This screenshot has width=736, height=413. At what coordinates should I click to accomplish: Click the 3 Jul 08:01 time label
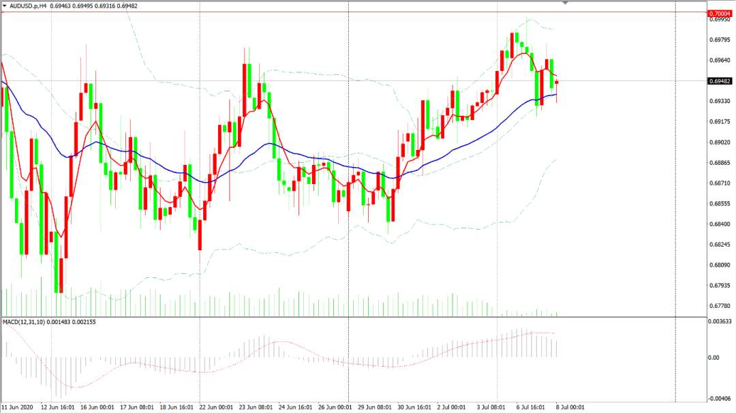(491, 408)
